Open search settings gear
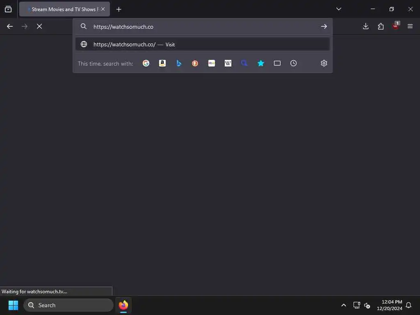Screen dimensions: 420x315 (324, 63)
